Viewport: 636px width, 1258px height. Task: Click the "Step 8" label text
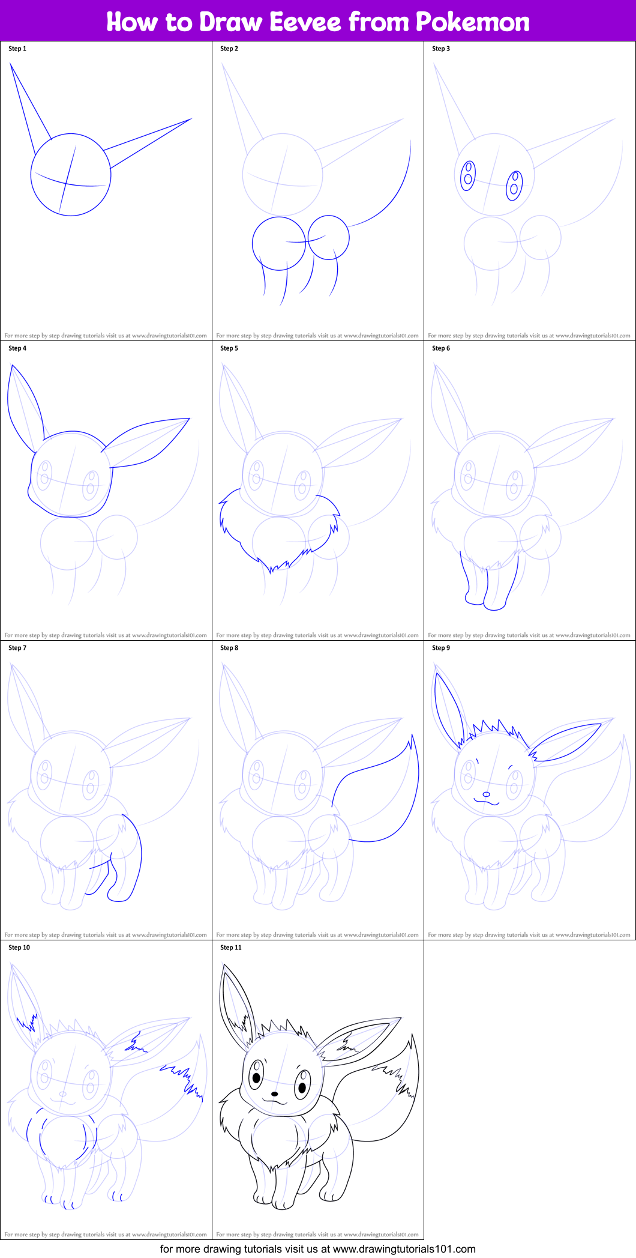[x=229, y=648]
